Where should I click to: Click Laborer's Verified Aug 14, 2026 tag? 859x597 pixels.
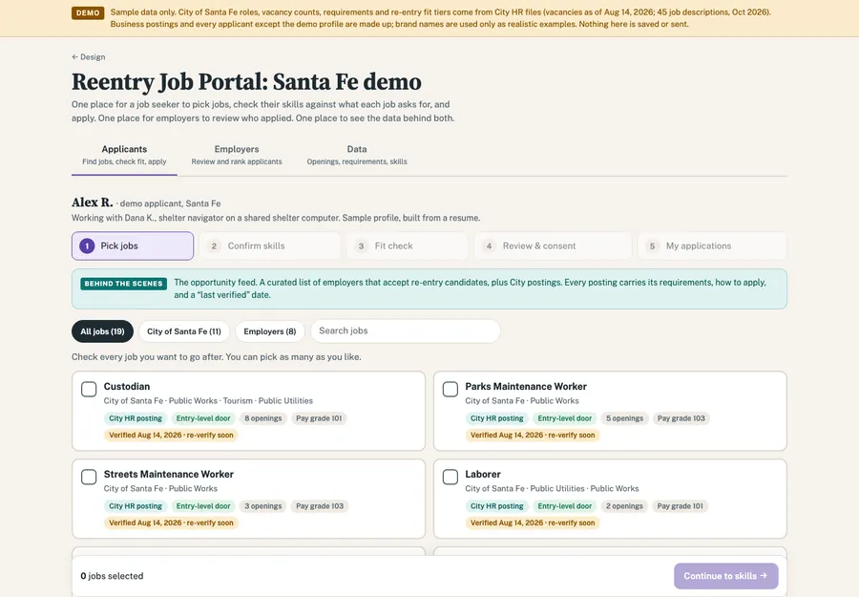click(533, 523)
